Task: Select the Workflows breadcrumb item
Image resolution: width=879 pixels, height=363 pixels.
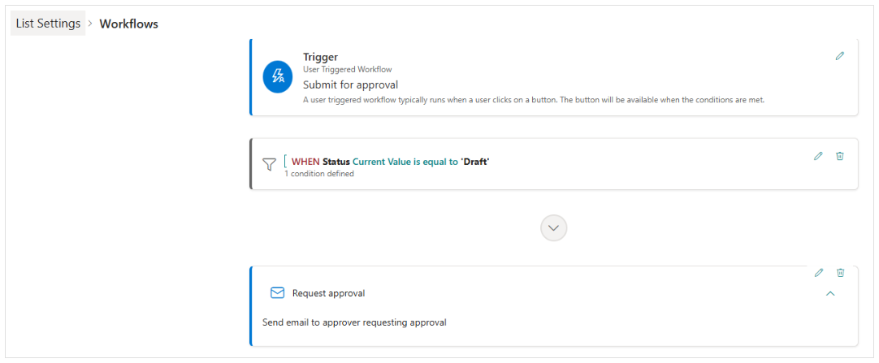Action: 129,24
